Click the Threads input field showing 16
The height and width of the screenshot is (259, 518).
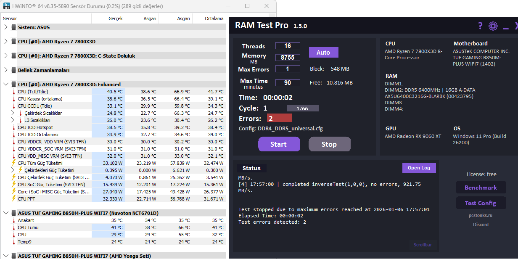click(288, 46)
